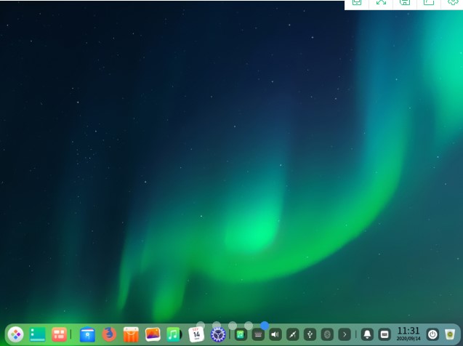Click the network tray icon
463x346 pixels.
(x=293, y=334)
